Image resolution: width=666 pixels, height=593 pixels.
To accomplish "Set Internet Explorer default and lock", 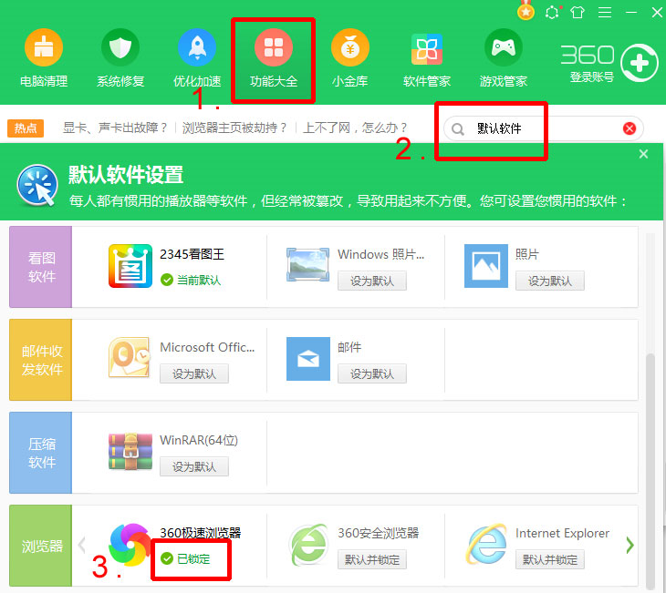I will coord(550,559).
